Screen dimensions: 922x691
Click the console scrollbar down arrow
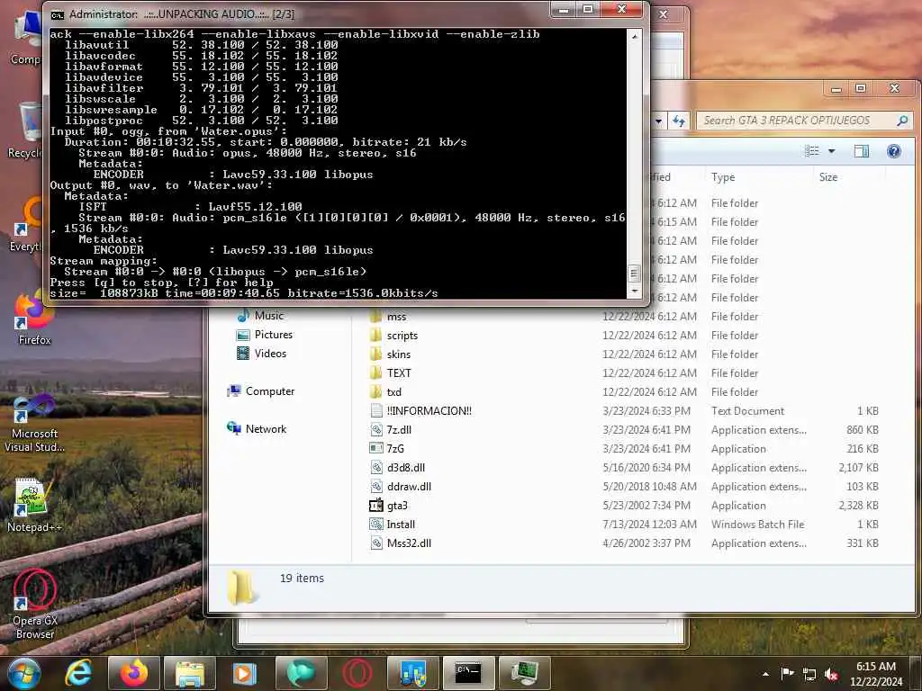635,291
